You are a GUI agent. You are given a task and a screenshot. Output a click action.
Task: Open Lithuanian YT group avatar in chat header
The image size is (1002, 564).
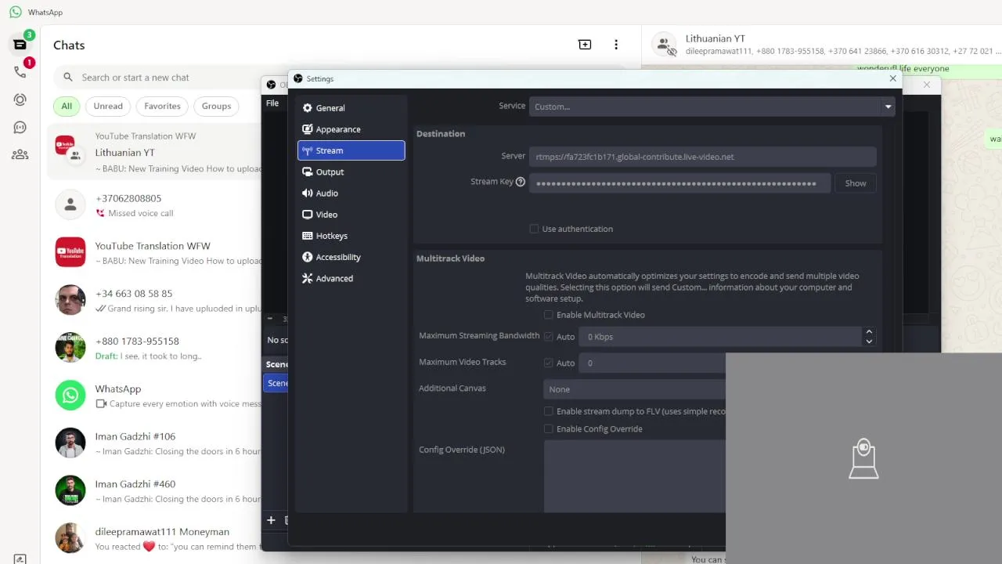click(664, 45)
